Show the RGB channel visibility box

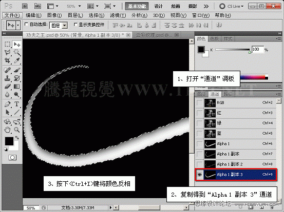199,103
